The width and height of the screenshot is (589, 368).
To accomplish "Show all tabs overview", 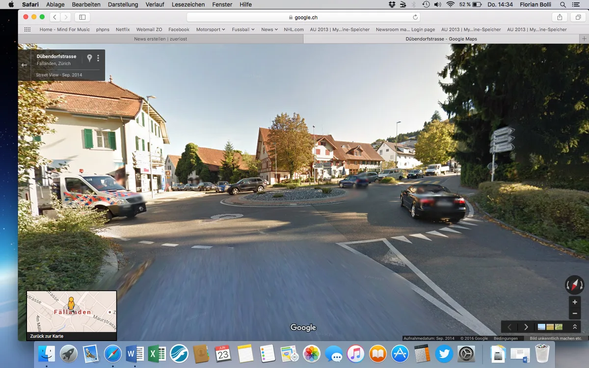I will 578,17.
